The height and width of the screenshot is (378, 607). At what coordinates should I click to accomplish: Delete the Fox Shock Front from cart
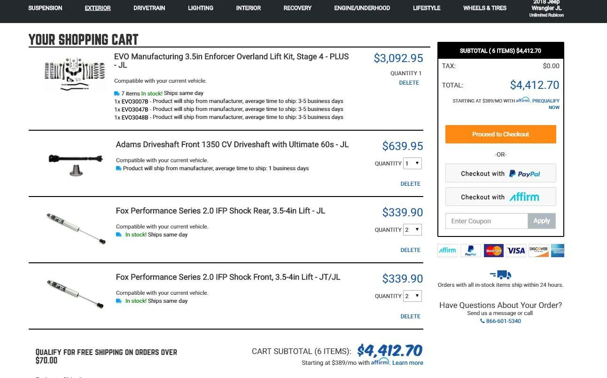click(x=410, y=316)
